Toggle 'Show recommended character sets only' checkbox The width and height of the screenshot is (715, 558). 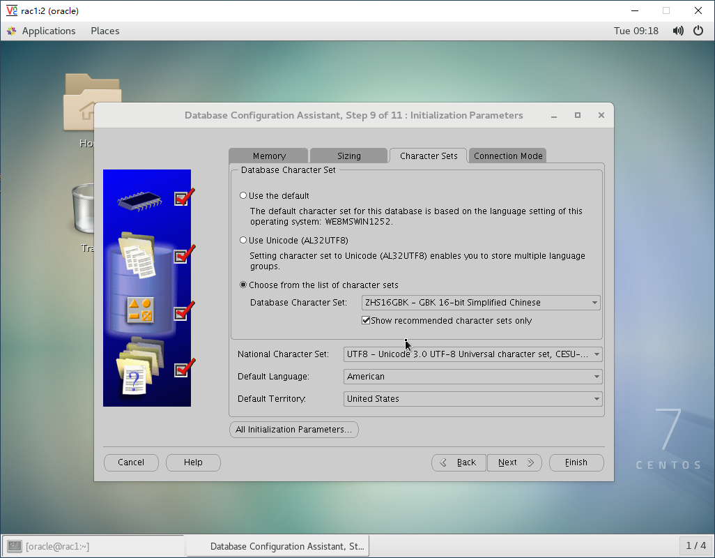click(x=366, y=320)
